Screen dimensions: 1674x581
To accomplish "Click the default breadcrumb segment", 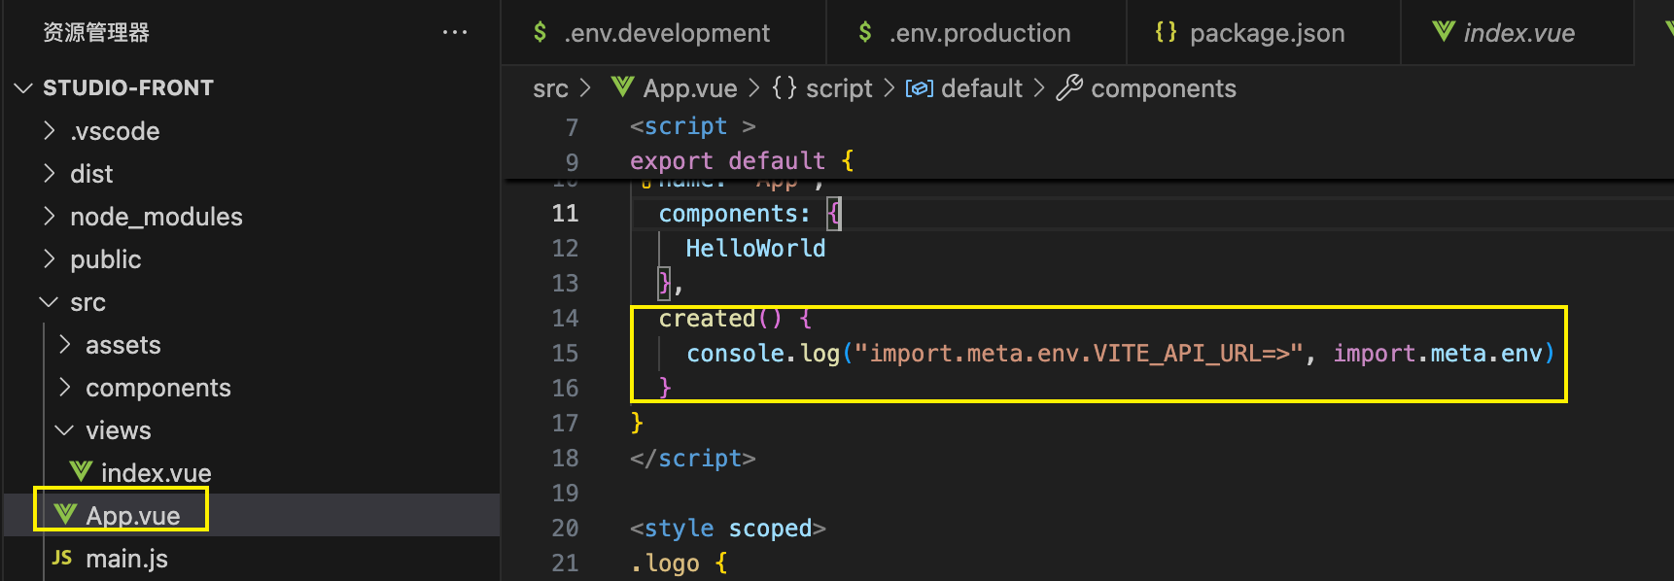I will click(x=982, y=88).
